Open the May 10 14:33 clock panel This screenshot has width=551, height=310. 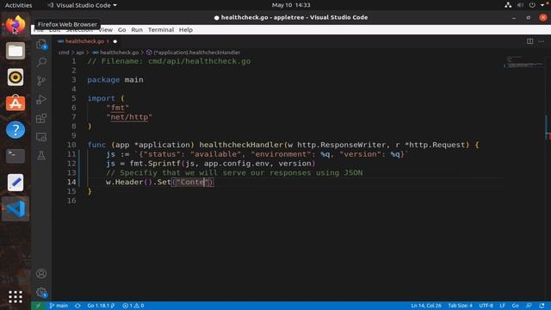click(291, 5)
